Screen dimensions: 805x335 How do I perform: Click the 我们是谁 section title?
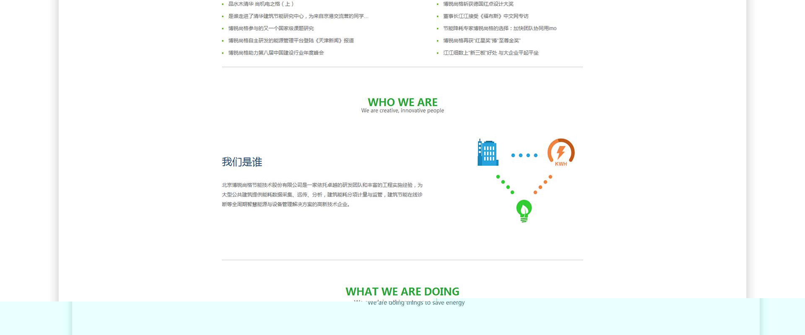[x=242, y=162]
